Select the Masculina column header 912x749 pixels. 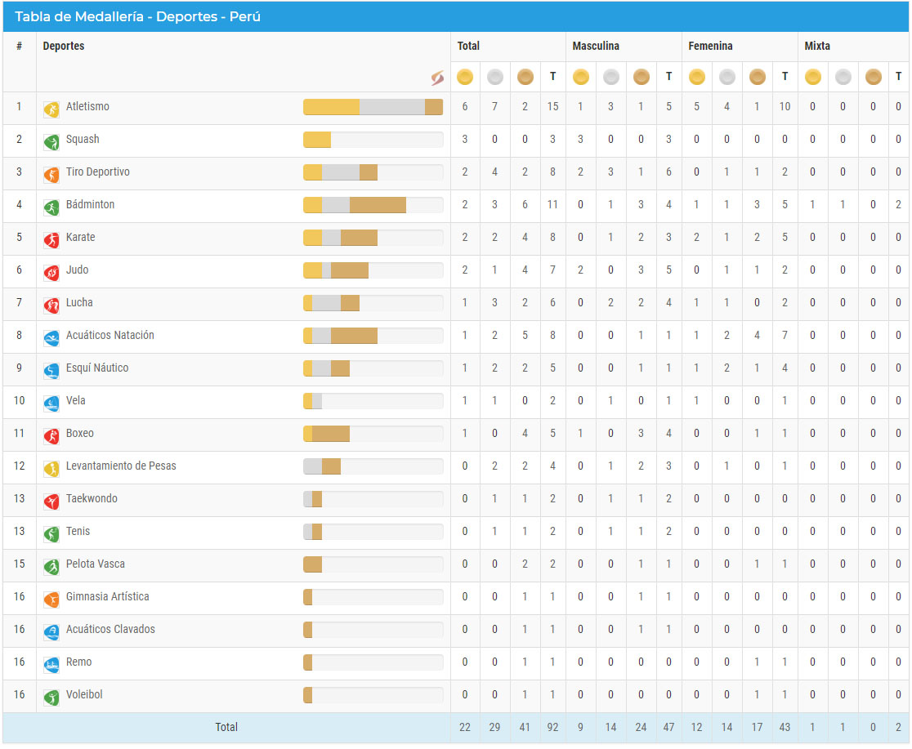point(596,46)
